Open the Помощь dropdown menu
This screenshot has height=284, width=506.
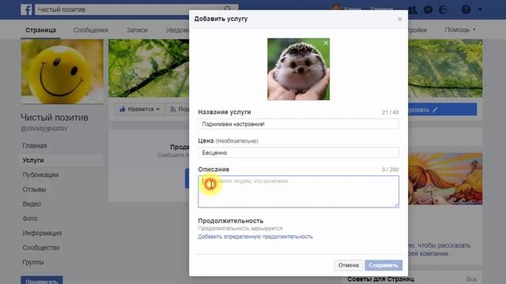460,30
